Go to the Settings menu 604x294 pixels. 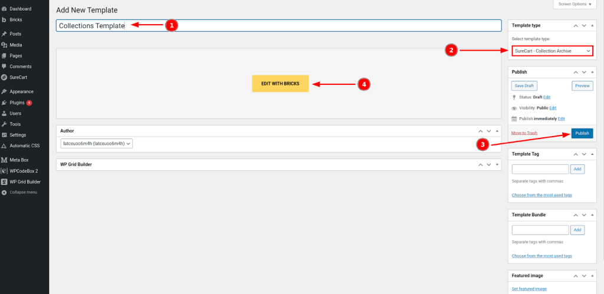(18, 135)
